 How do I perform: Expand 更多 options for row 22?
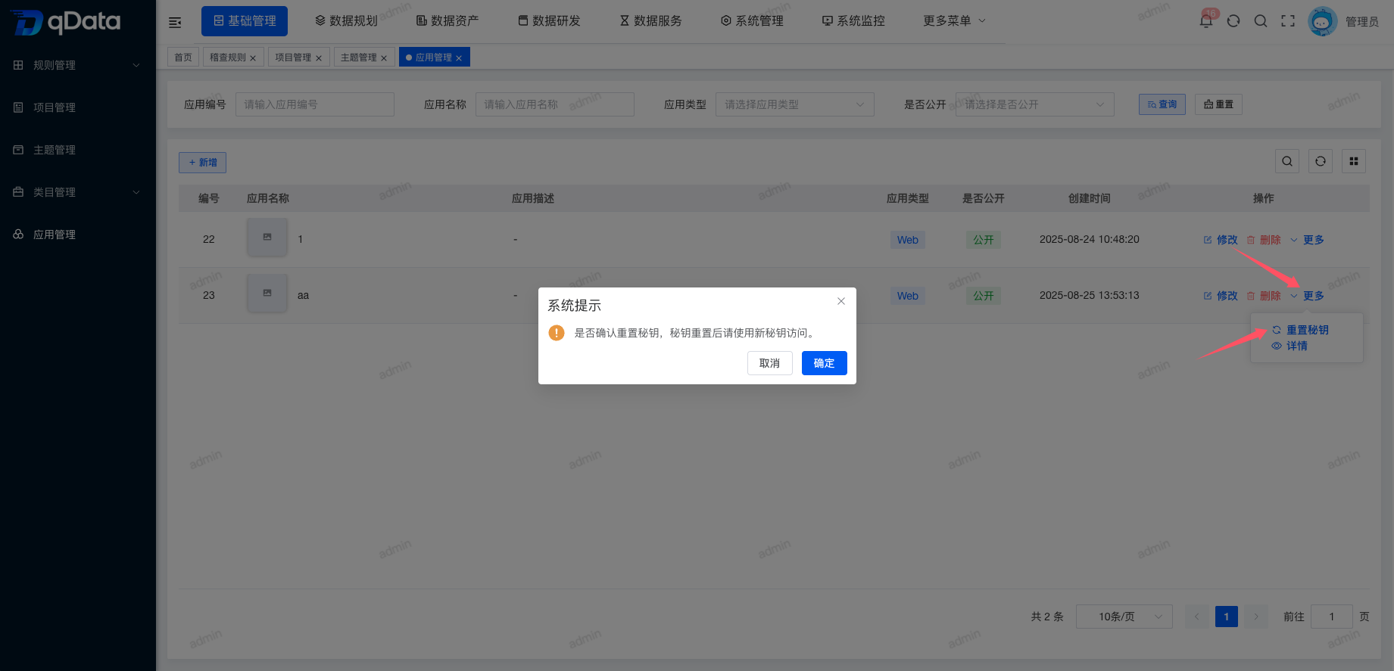click(1308, 240)
